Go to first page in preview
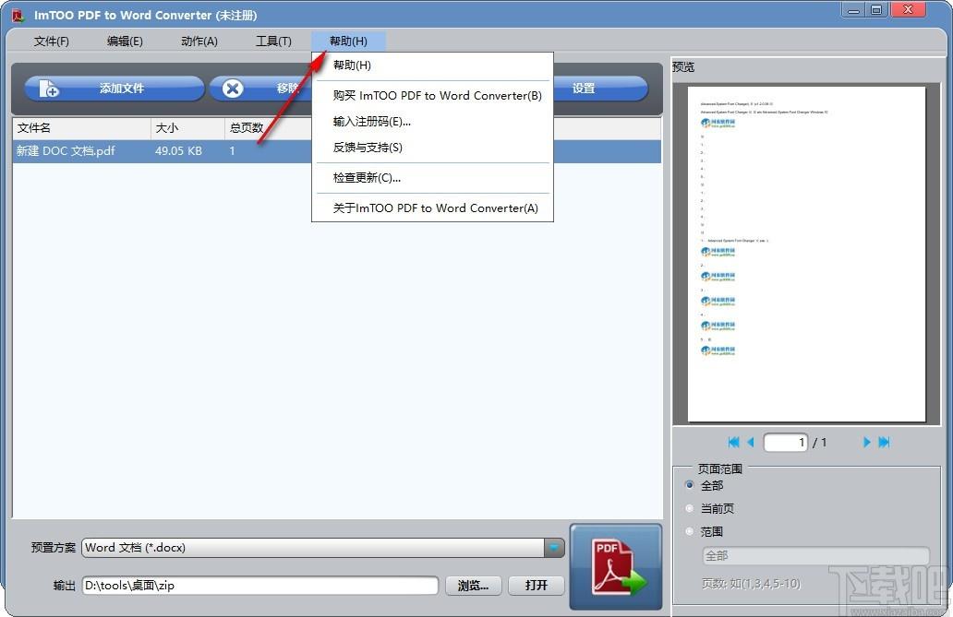Screen dimensions: 953x617 733,442
